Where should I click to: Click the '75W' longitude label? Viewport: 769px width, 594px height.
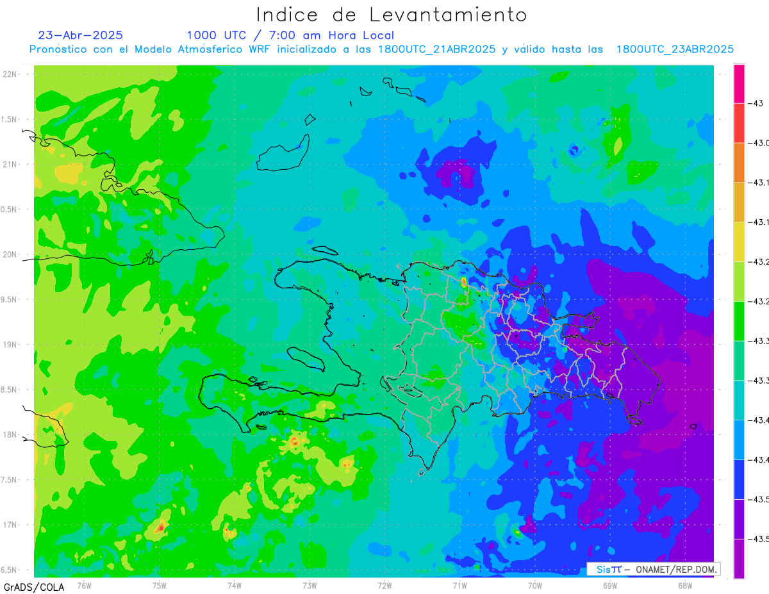coord(159,585)
